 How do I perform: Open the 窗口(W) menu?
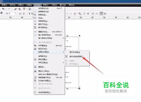pos(63,5)
